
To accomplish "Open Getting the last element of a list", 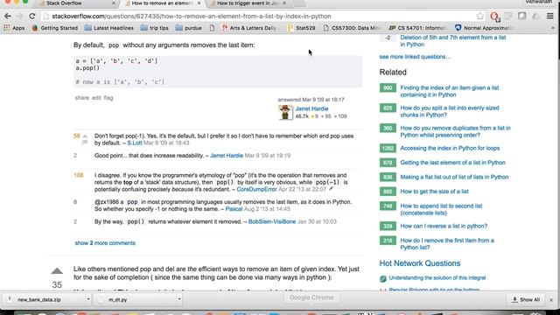I will pyautogui.click(x=453, y=163).
